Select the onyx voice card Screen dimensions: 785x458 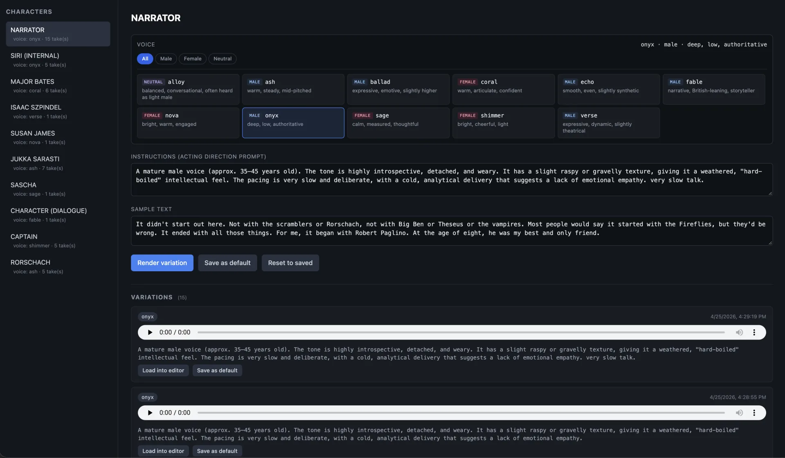(293, 123)
